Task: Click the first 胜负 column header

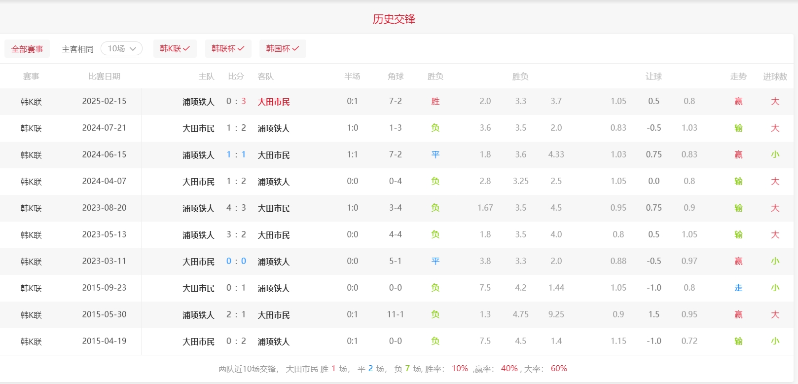Action: 435,77
